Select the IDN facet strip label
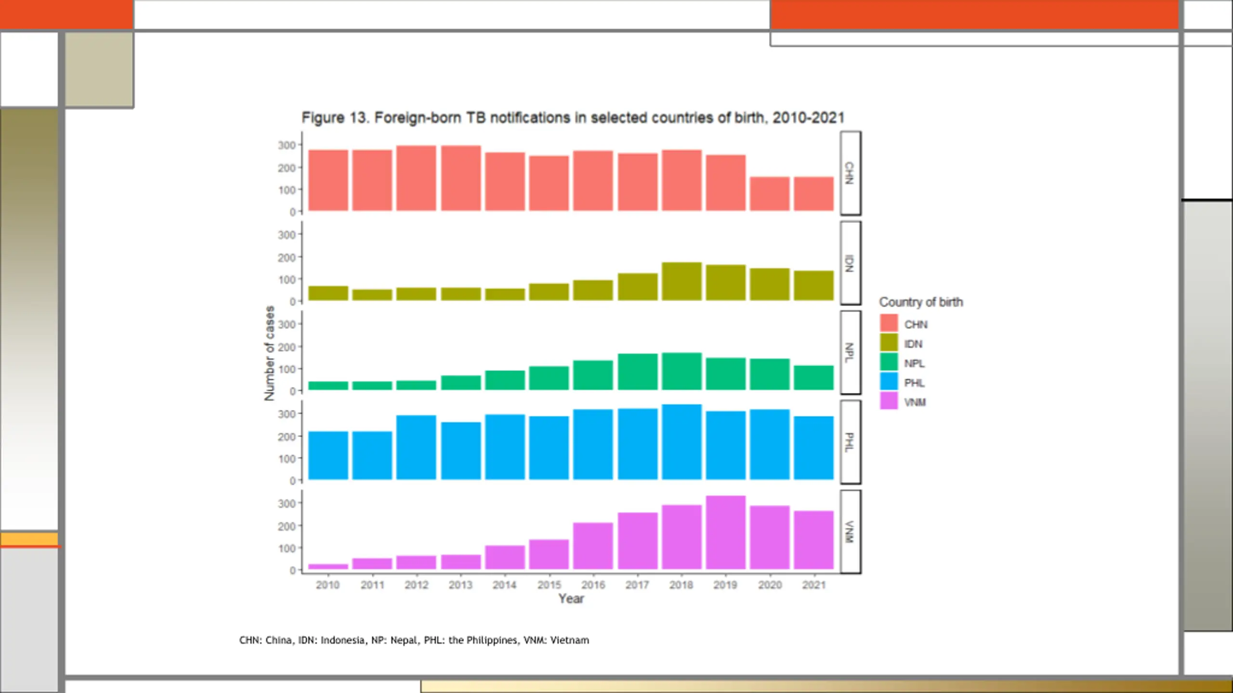Viewport: 1233px width, 693px height. (x=851, y=263)
